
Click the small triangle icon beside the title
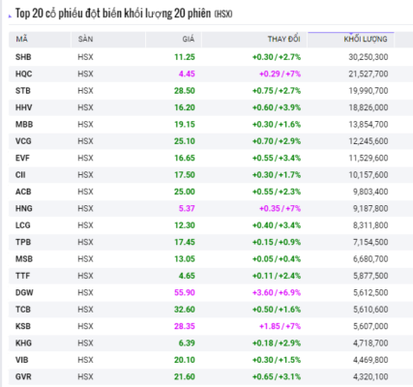[x=11, y=16]
